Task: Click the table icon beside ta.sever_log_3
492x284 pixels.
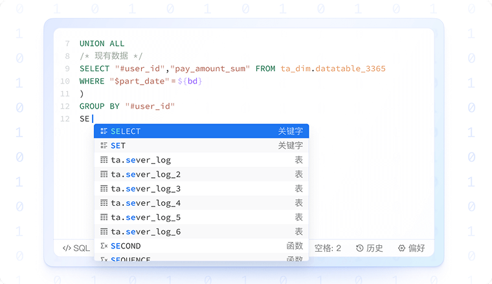Action: (104, 188)
